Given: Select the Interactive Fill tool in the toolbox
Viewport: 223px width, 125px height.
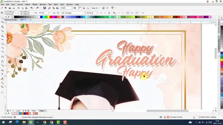Looking at the screenshot, I should tap(2, 83).
